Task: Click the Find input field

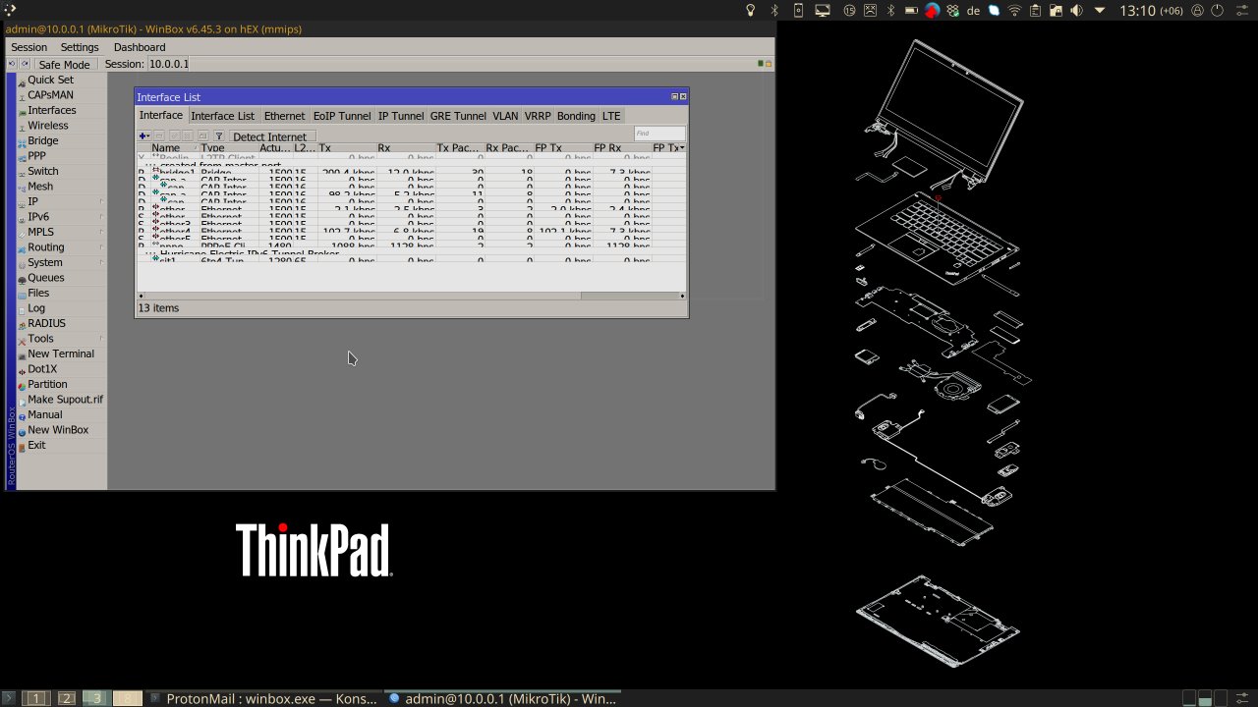Action: 658,133
